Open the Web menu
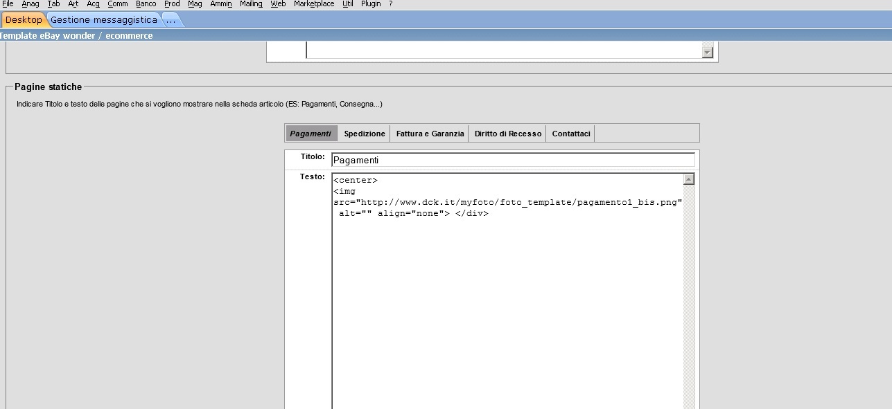Viewport: 892px width, 409px height. pos(278,4)
